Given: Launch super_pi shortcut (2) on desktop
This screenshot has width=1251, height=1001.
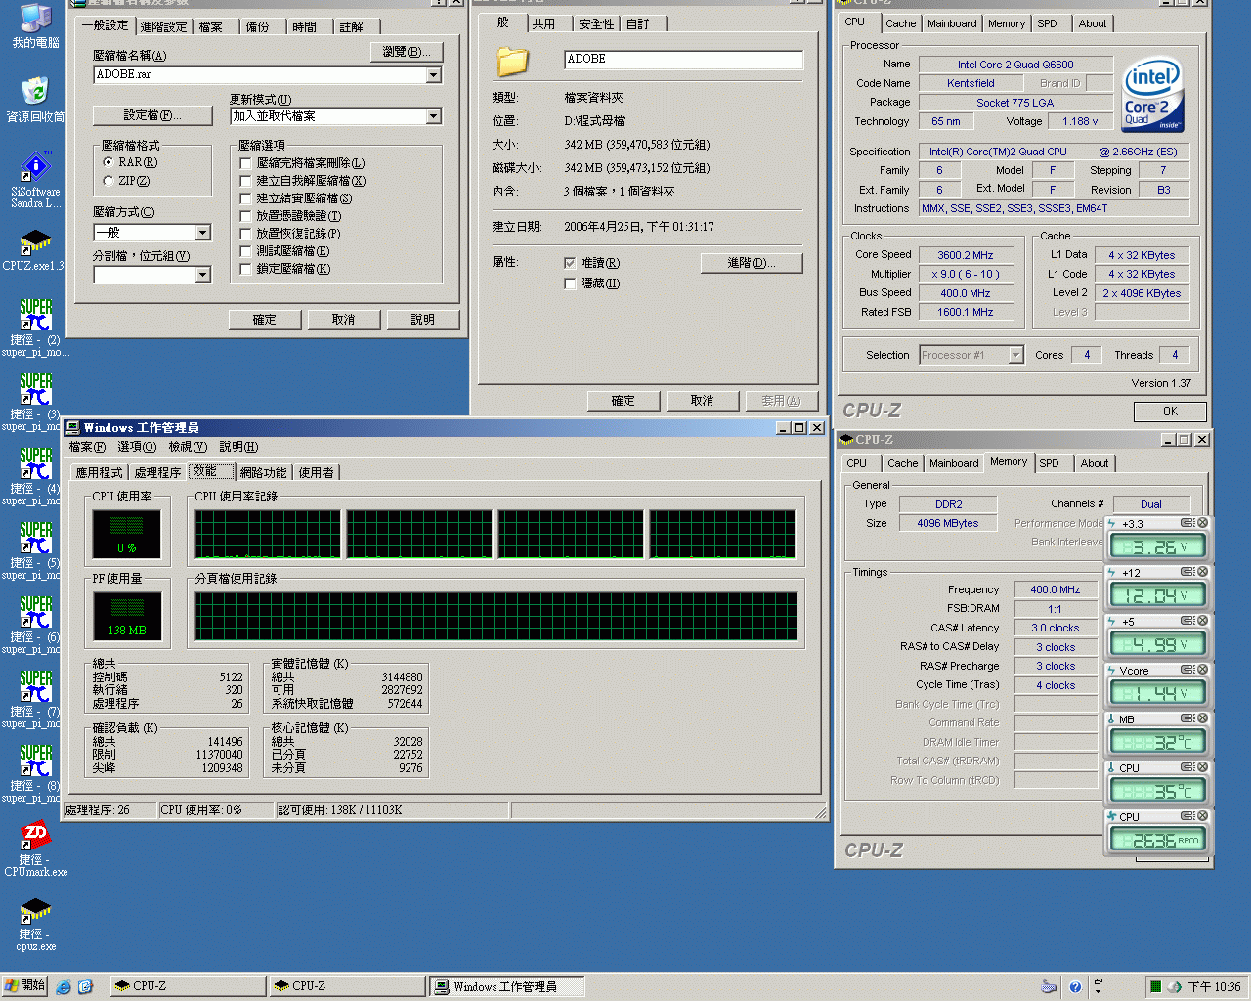Looking at the screenshot, I should click(35, 327).
